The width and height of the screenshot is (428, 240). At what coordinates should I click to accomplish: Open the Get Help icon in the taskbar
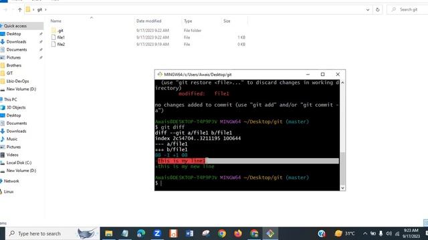click(x=322, y=233)
